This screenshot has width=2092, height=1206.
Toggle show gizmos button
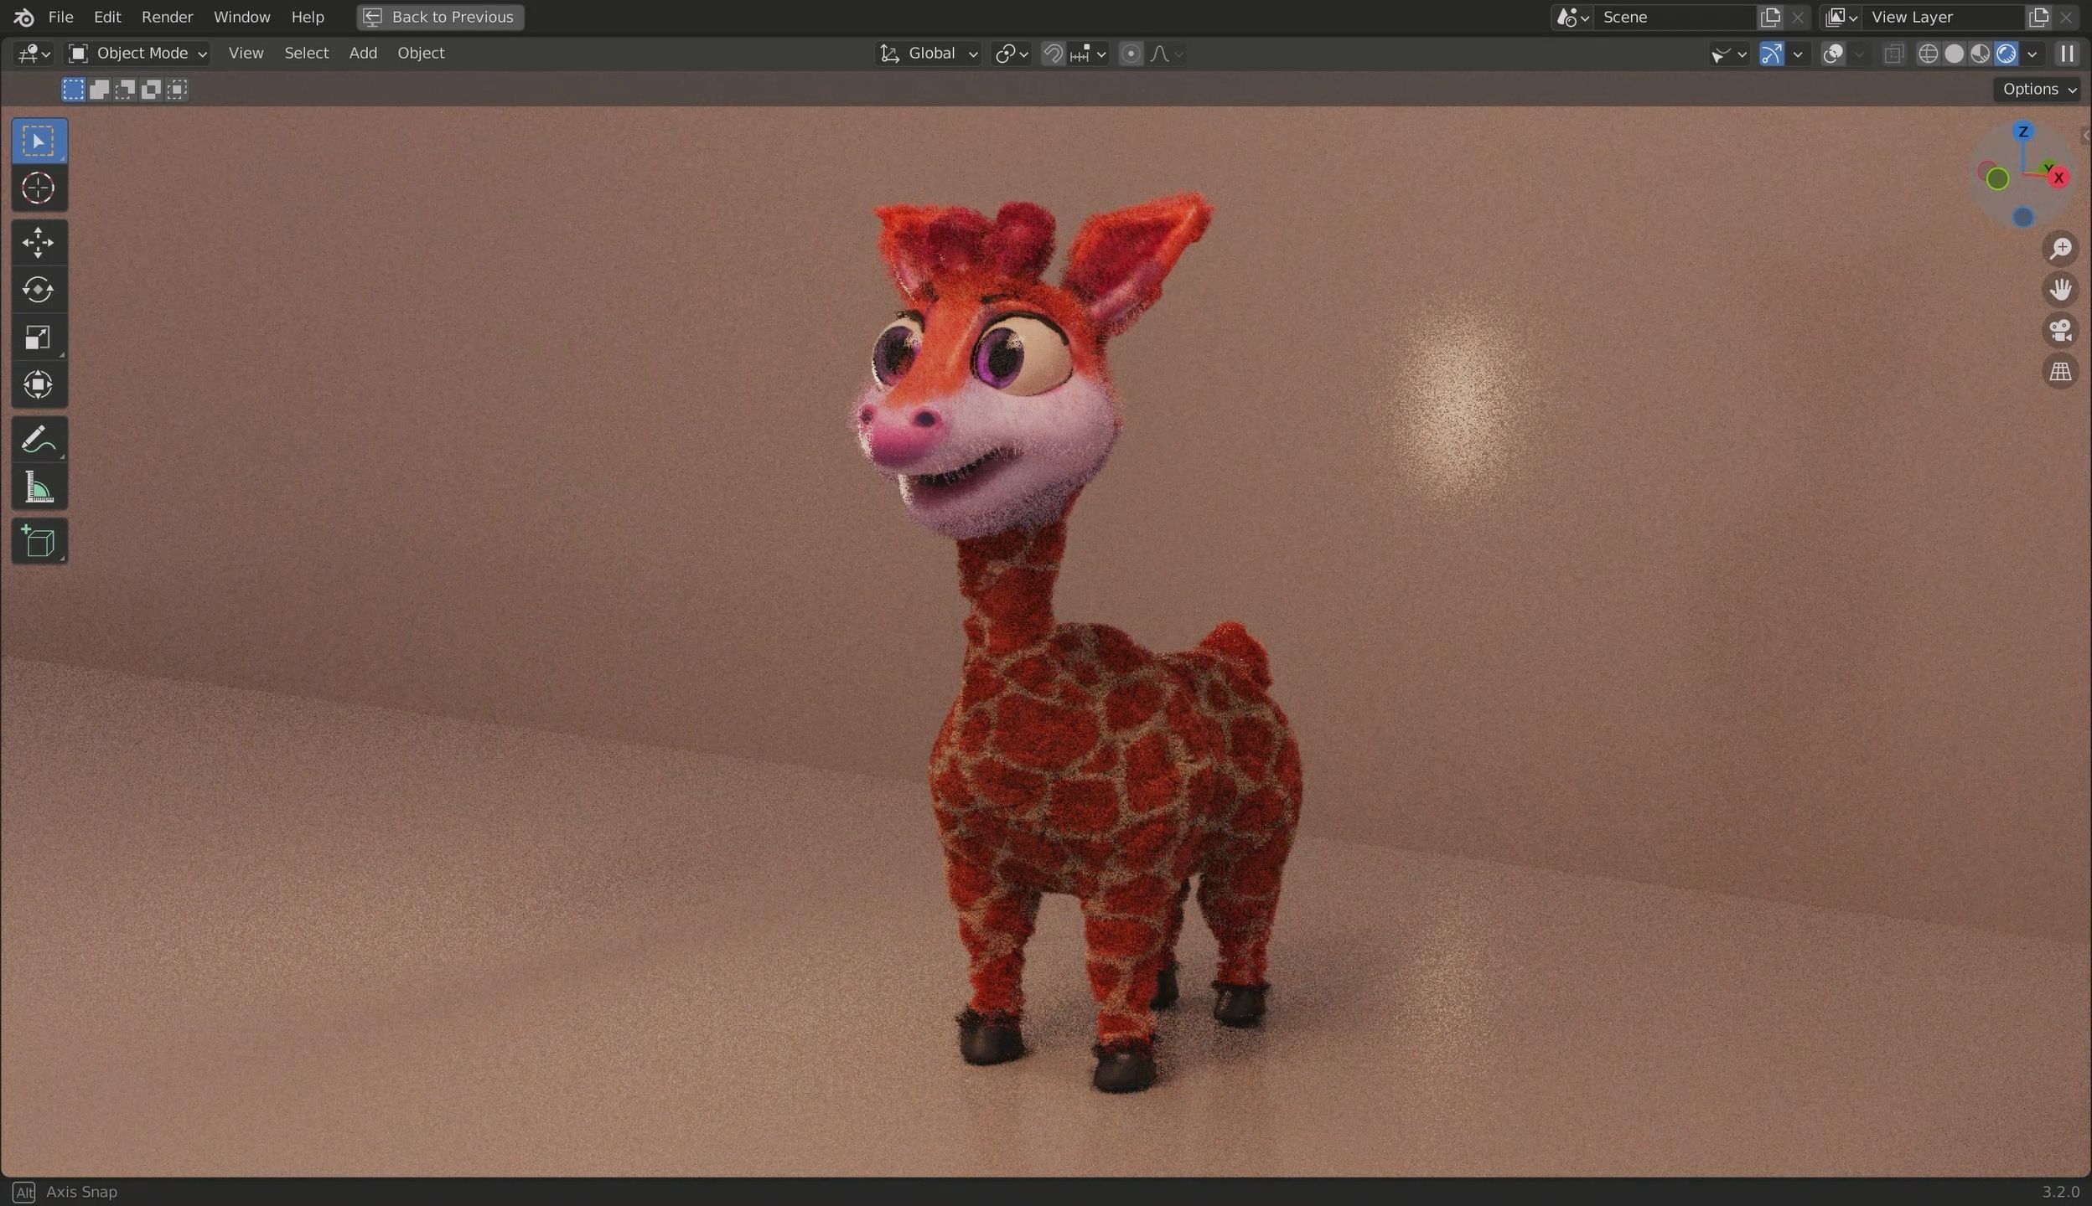1771,54
